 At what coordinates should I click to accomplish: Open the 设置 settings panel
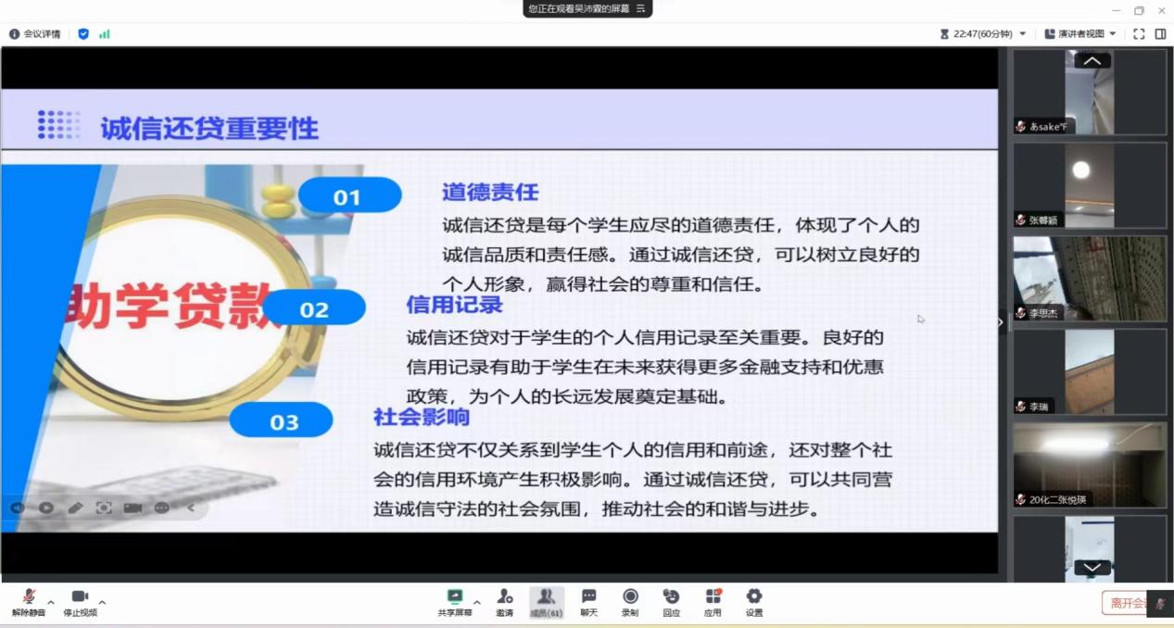click(753, 601)
